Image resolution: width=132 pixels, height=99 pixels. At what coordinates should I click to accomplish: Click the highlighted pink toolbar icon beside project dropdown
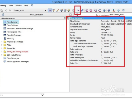(50, 10)
